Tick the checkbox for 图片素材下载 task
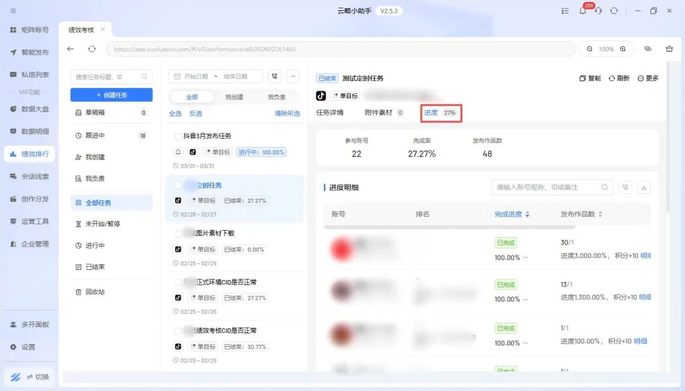 [178, 233]
